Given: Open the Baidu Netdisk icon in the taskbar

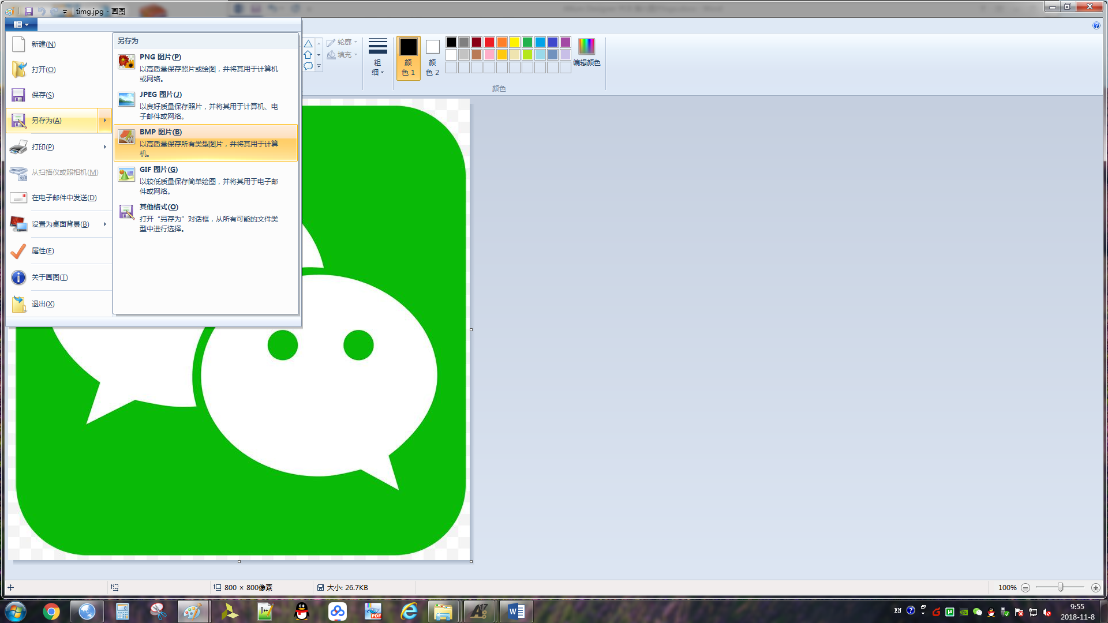Looking at the screenshot, I should 338,611.
